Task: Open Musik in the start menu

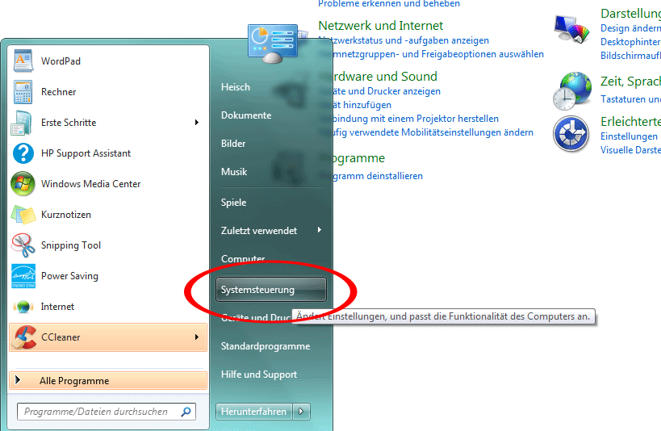Action: [234, 172]
